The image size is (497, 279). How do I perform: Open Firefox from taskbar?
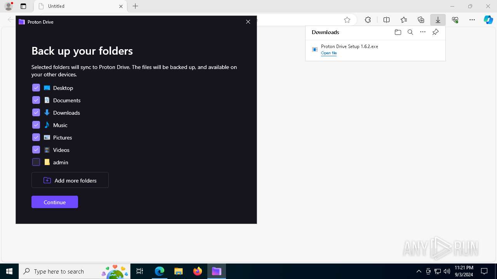(197, 271)
